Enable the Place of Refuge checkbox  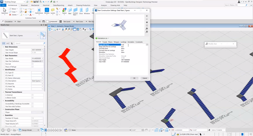click(32, 67)
